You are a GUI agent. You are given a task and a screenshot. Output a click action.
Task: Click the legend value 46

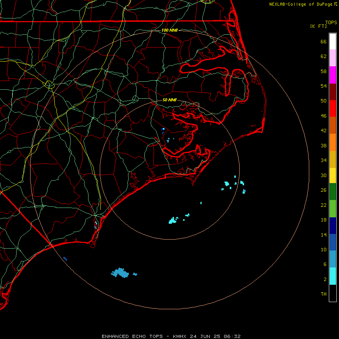pyautogui.click(x=324, y=116)
